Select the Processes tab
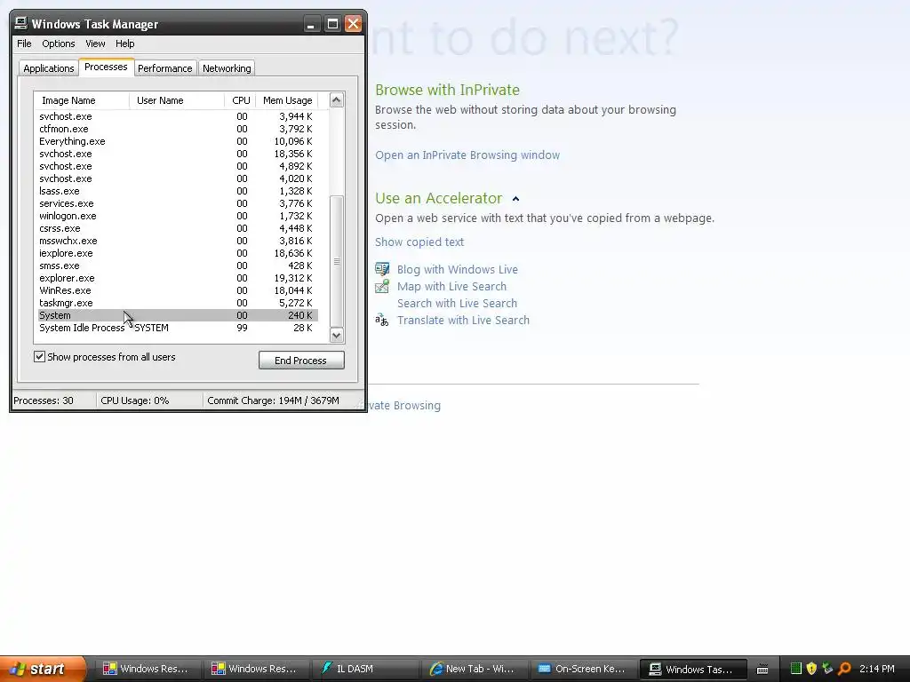The height and width of the screenshot is (682, 910). pyautogui.click(x=106, y=67)
